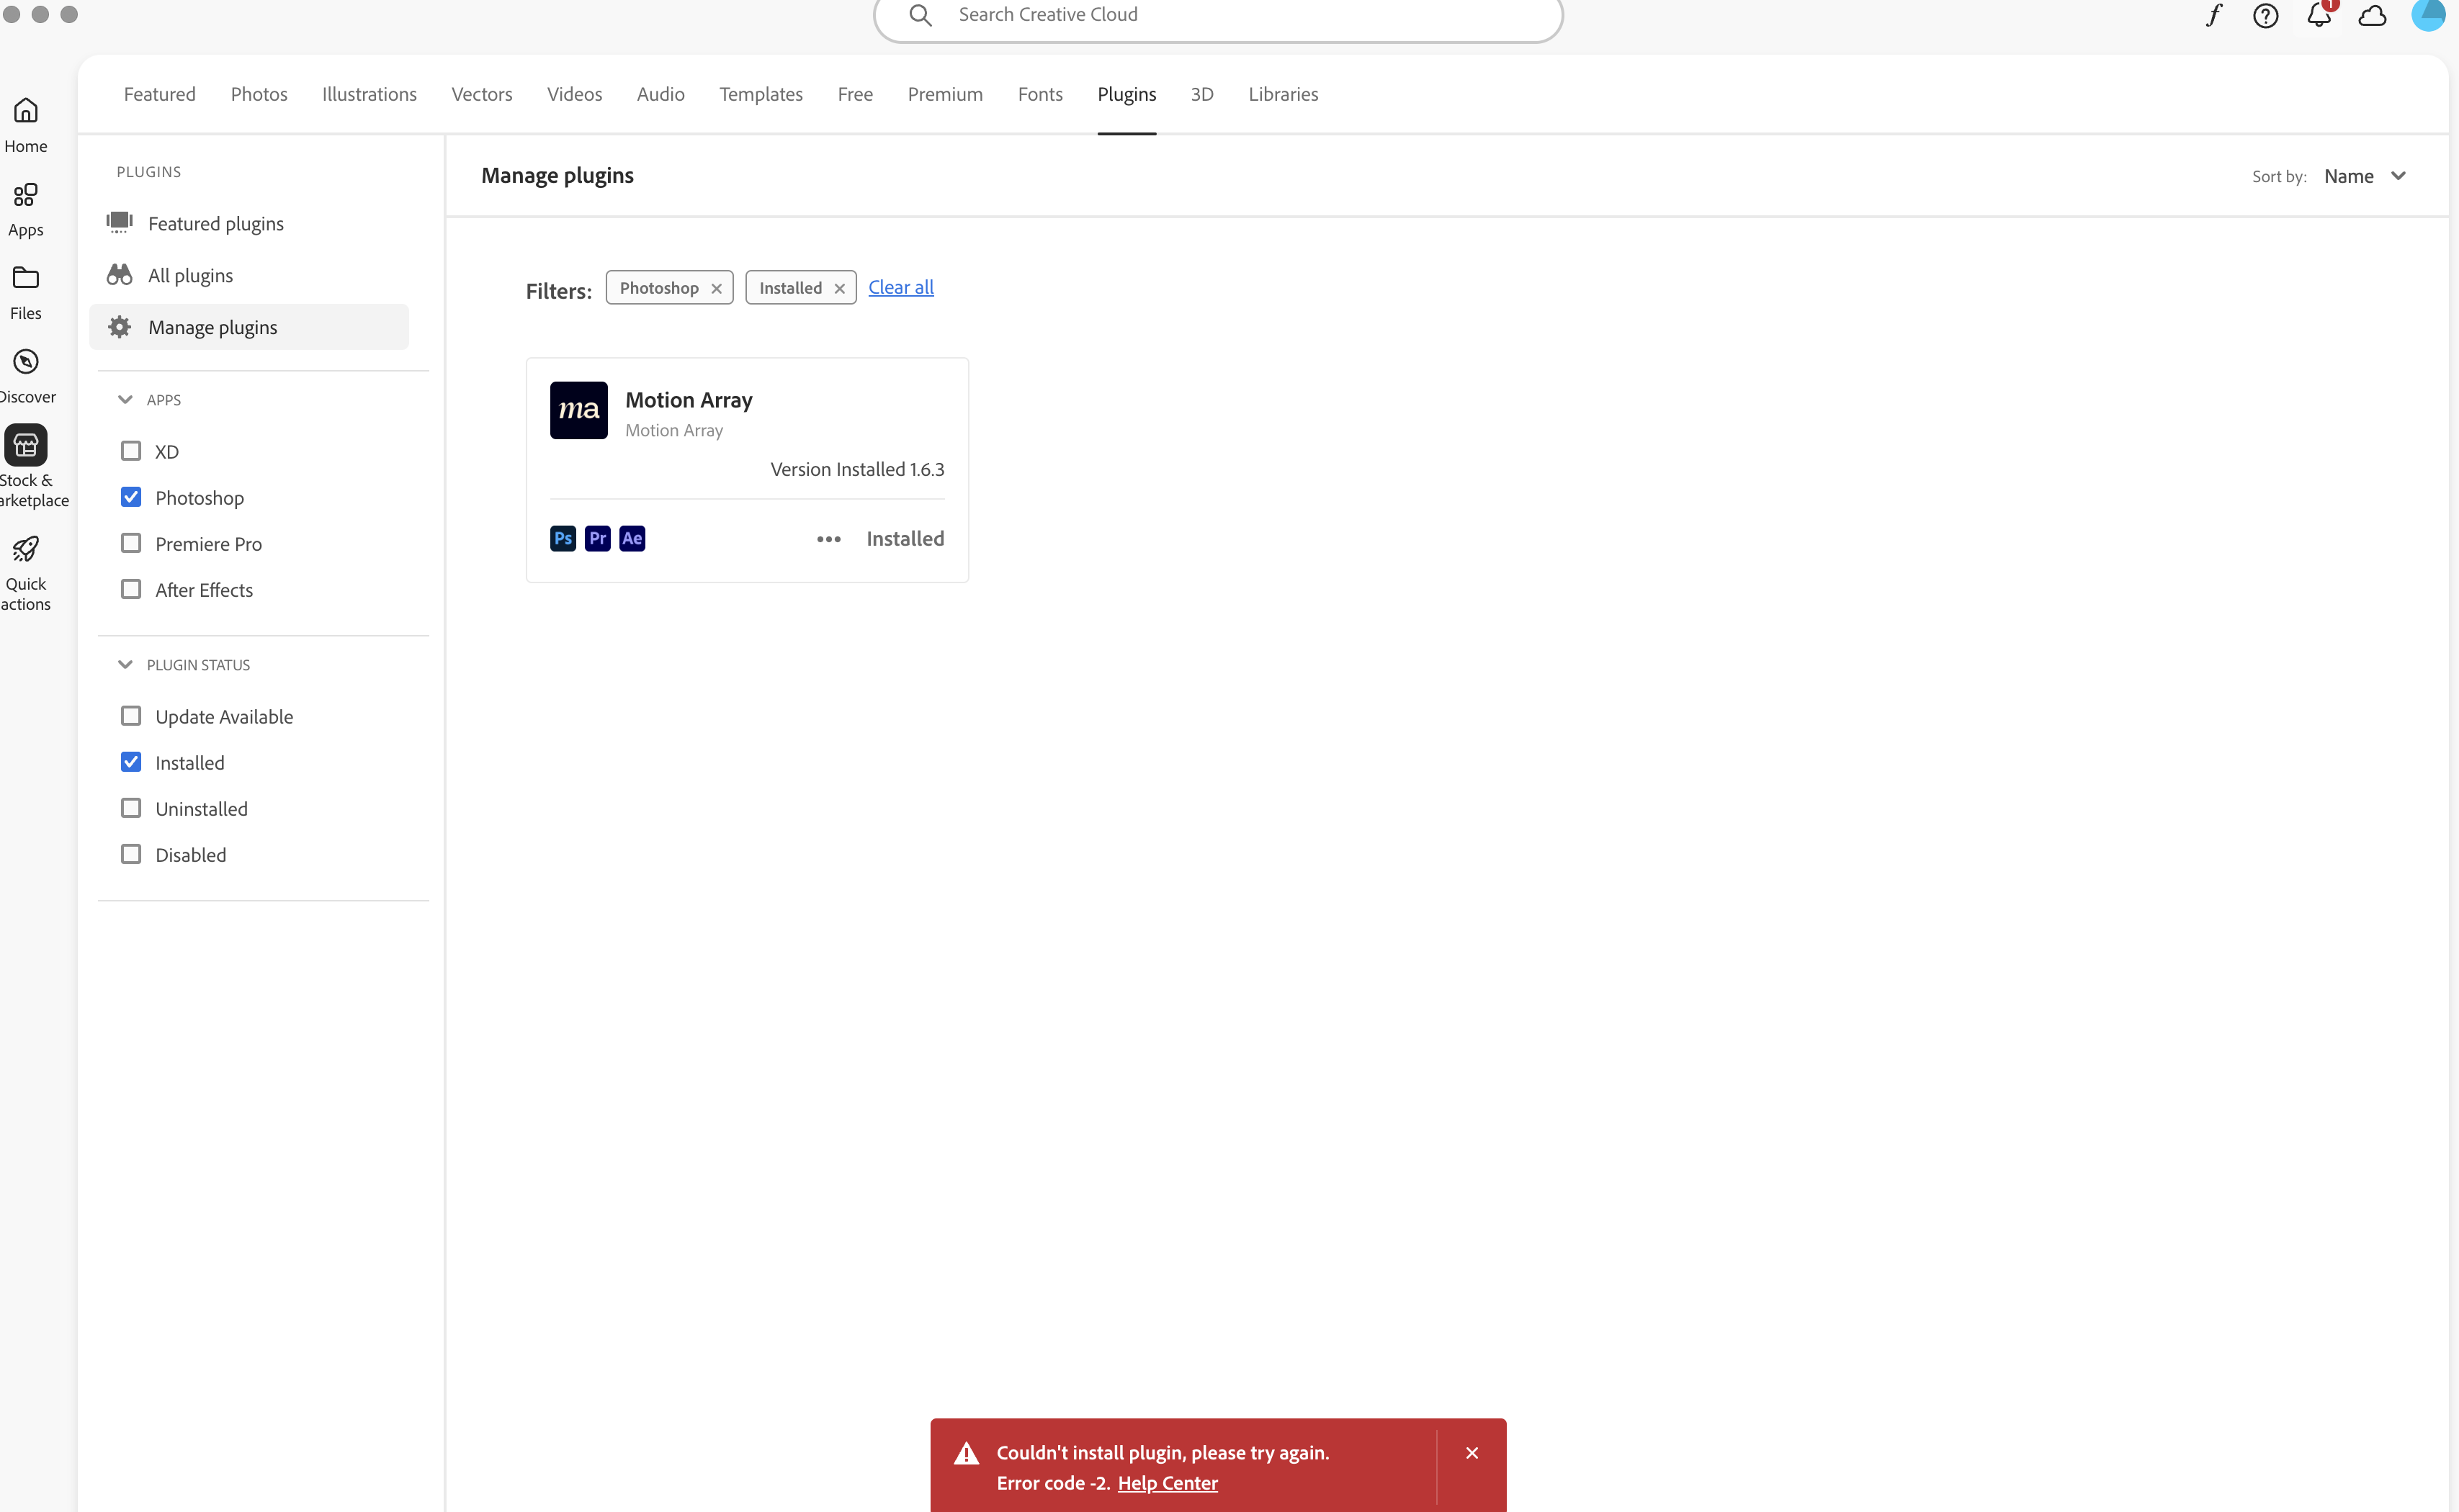
Task: Select the Plugins tab
Action: click(x=1127, y=94)
